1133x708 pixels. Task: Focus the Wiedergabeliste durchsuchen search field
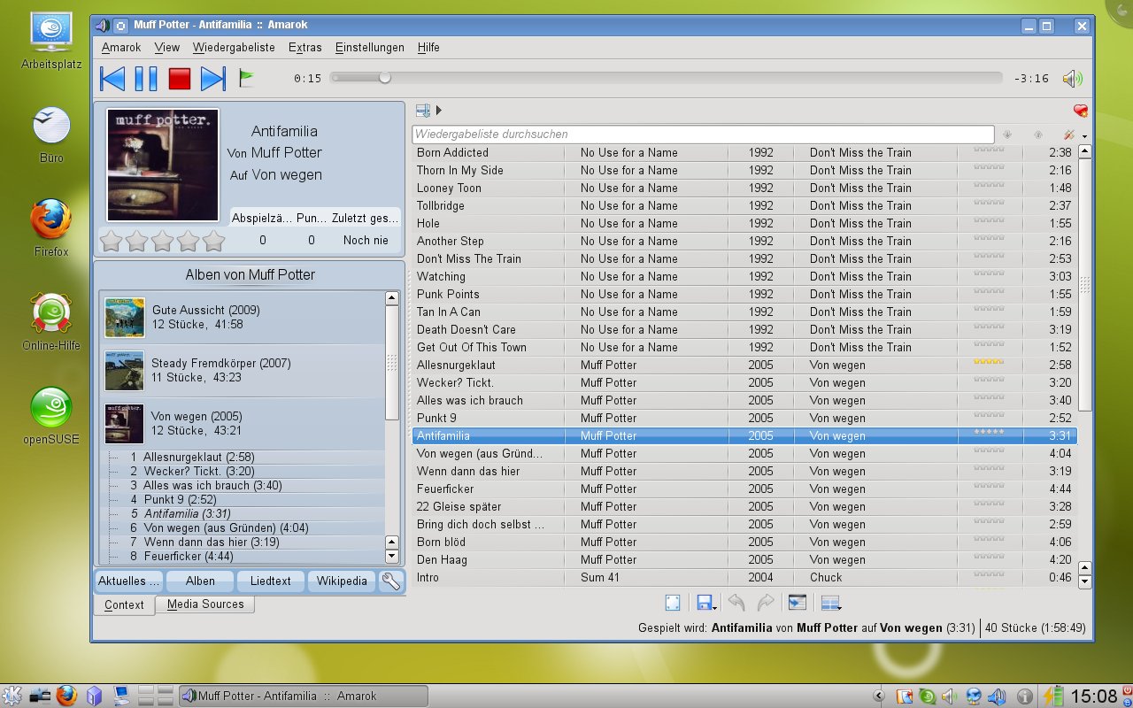[x=703, y=135]
